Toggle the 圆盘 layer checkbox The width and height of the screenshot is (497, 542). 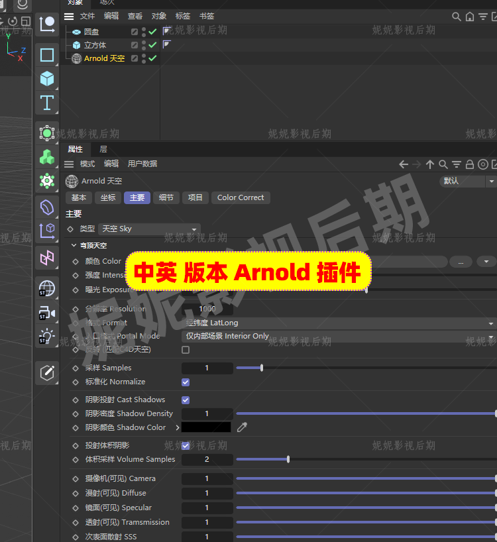[135, 32]
